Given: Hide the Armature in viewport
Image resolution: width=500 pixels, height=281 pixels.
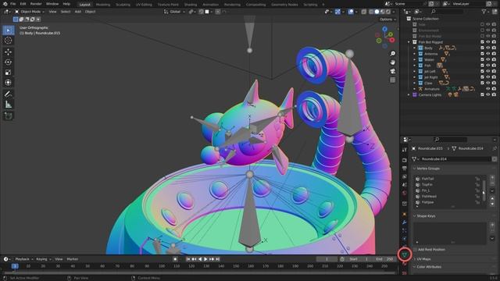Looking at the screenshot, I should (x=487, y=89).
